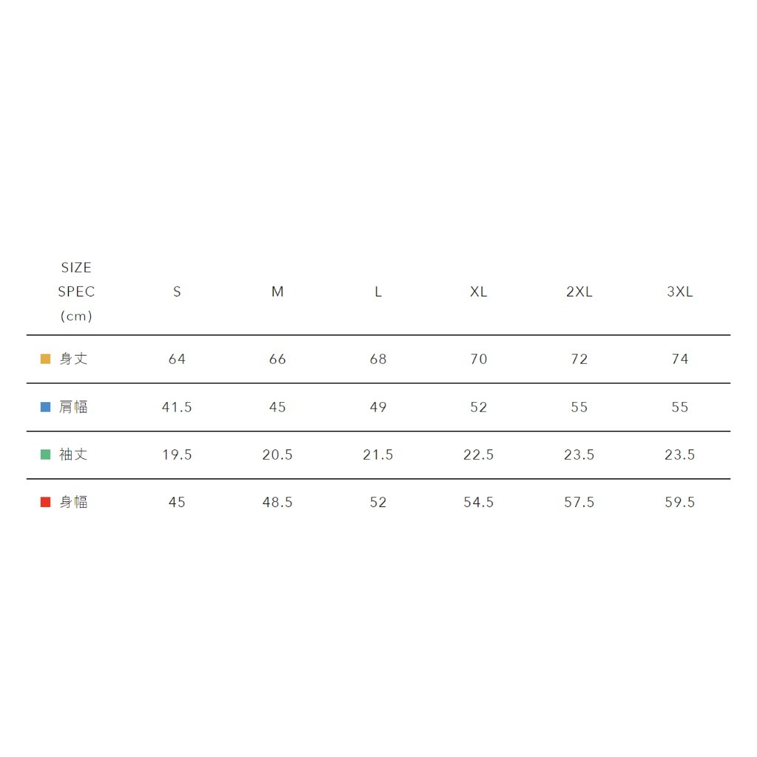Click the 57.5 value under 2XL
Screen dimensions: 757x757
point(579,503)
